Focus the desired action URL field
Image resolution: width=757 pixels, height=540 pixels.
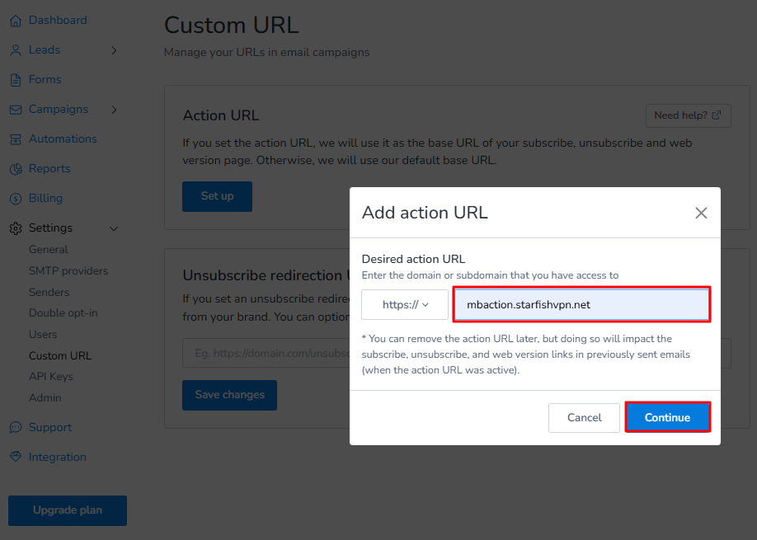point(581,304)
